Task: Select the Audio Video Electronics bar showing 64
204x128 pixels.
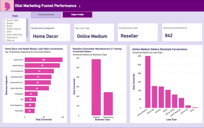Action: pyautogui.click(x=37, y=88)
